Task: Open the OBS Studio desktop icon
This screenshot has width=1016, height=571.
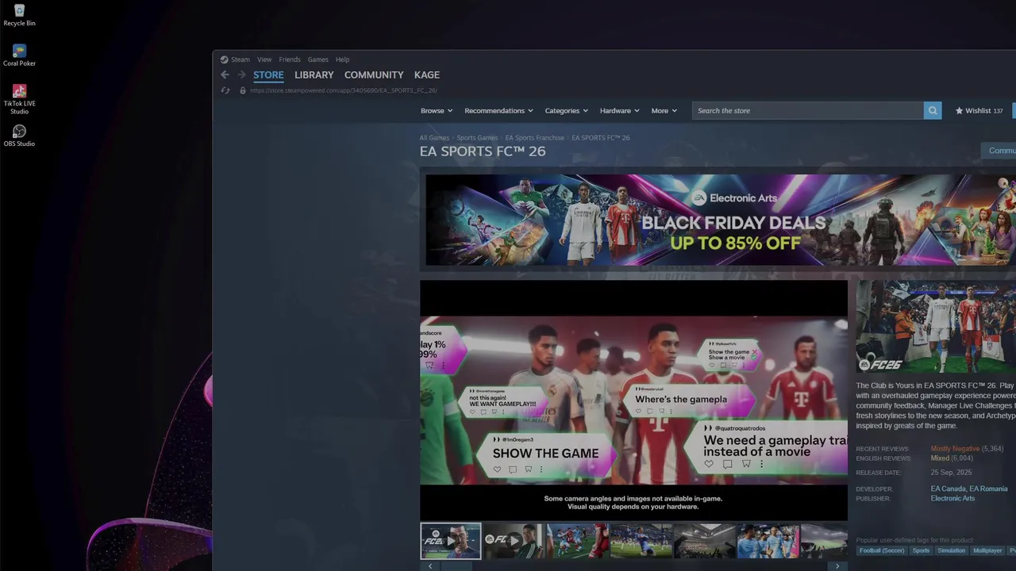Action: (x=19, y=136)
